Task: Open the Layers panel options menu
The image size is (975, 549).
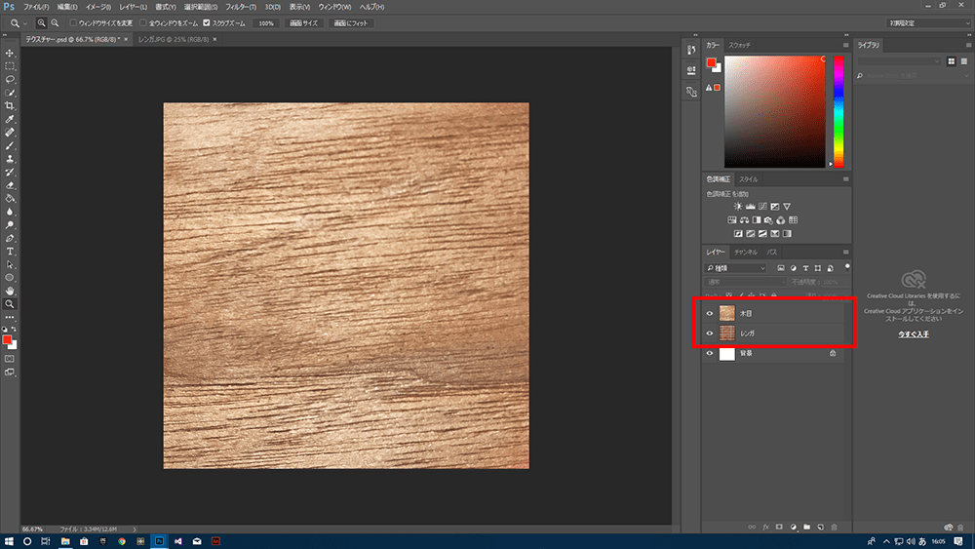Action: [x=845, y=253]
